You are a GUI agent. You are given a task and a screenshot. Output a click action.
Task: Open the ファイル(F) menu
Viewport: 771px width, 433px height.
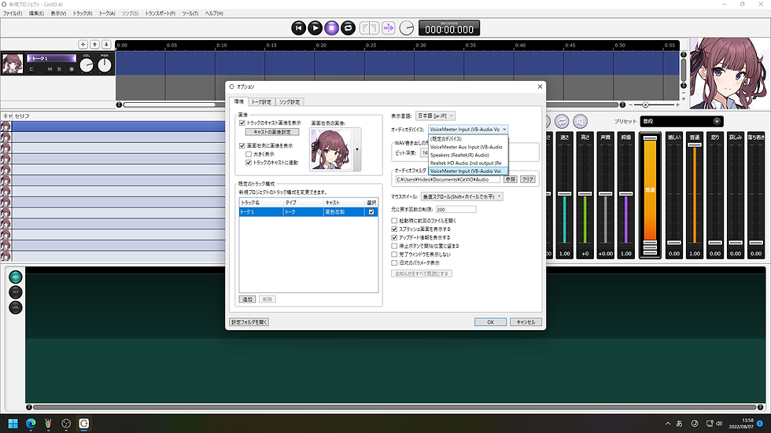tap(13, 13)
